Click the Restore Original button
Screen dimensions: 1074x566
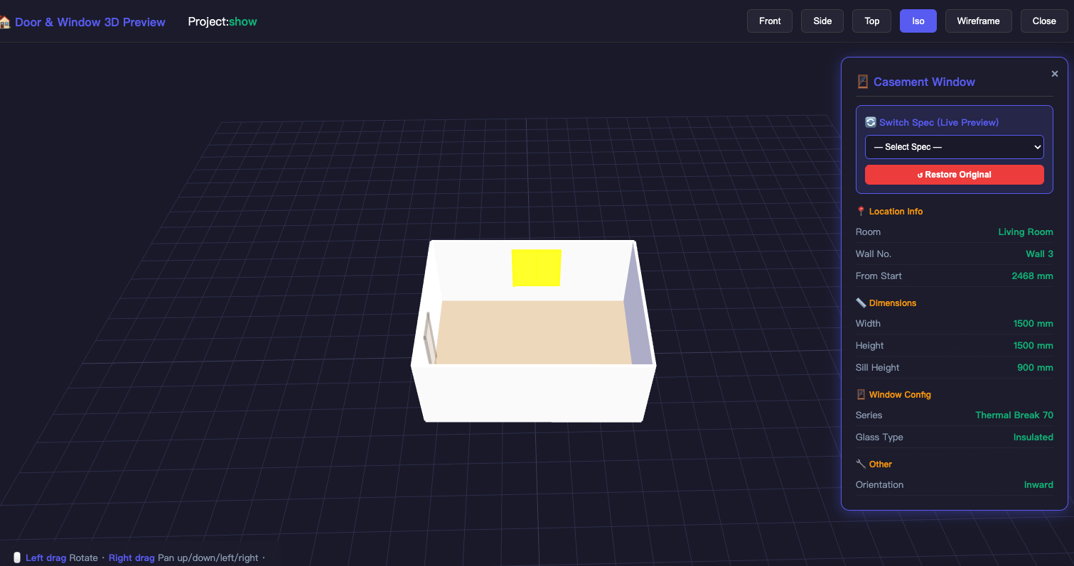click(x=955, y=175)
